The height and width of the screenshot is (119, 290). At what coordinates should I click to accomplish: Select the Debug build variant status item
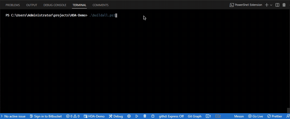(116, 116)
